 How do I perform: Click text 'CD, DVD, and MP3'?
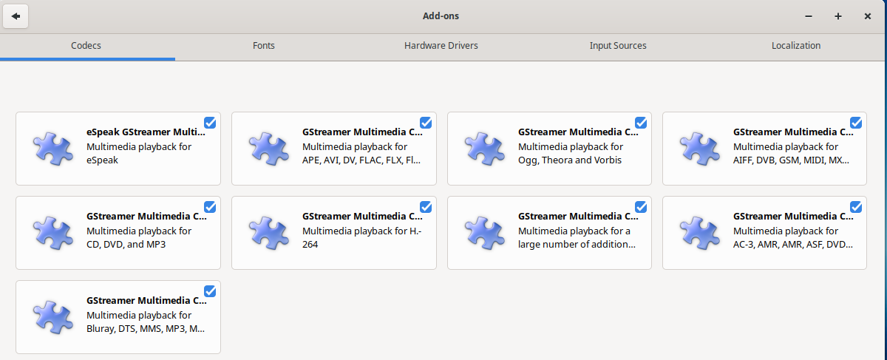126,244
